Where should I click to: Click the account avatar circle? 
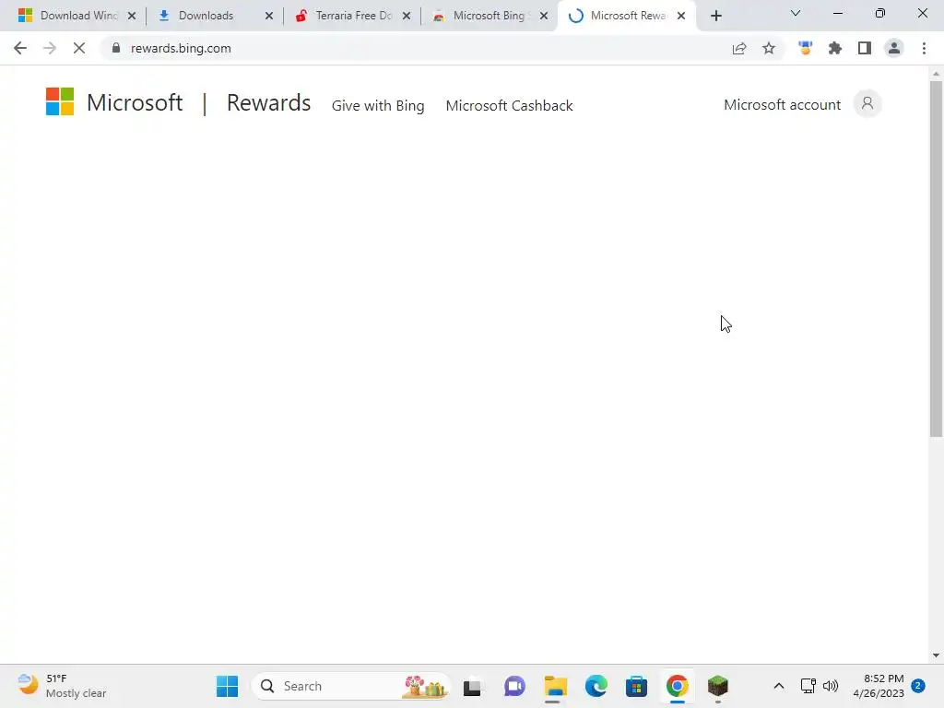(867, 104)
